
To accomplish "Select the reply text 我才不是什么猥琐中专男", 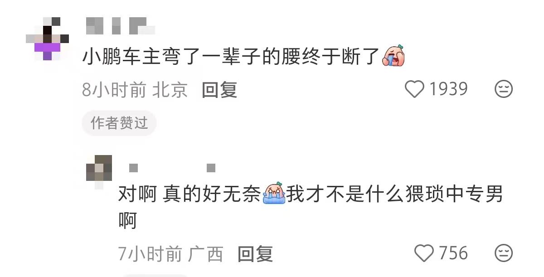I will [x=394, y=195].
